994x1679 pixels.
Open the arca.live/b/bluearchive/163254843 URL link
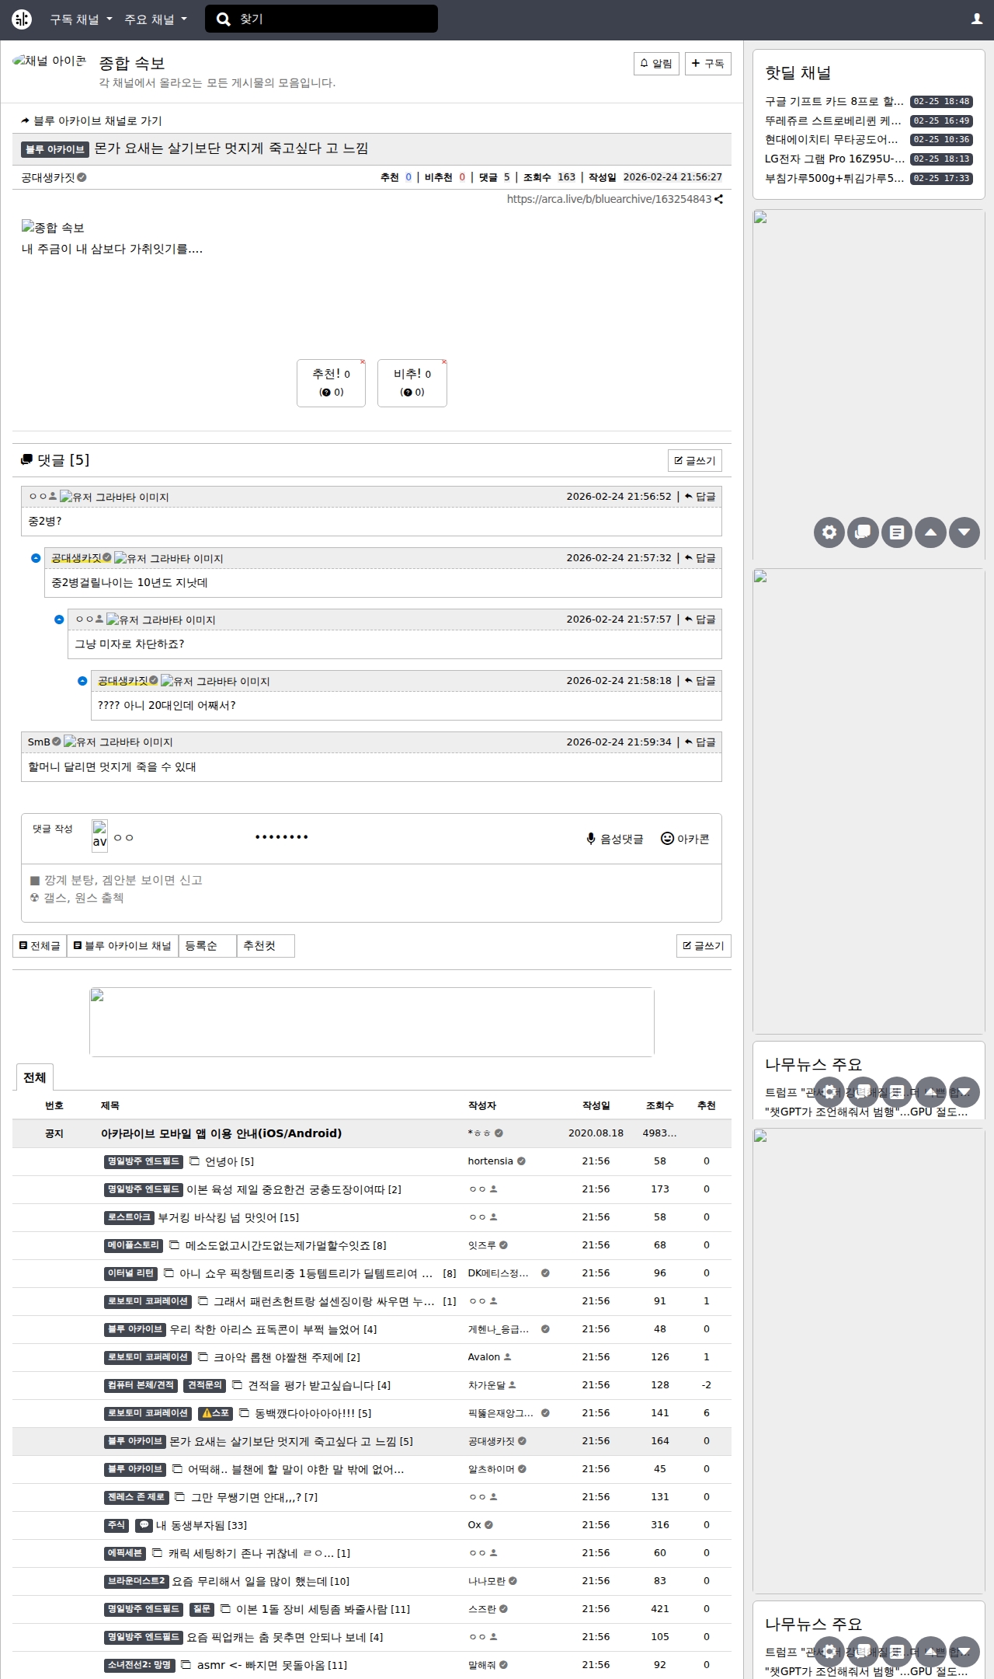coord(609,200)
